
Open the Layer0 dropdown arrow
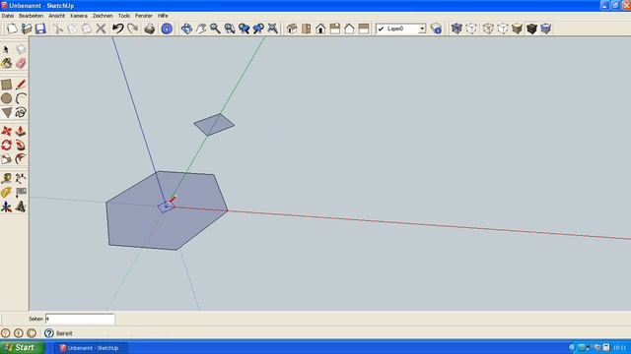pyautogui.click(x=422, y=29)
